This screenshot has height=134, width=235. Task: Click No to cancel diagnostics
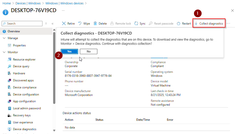click(x=88, y=51)
